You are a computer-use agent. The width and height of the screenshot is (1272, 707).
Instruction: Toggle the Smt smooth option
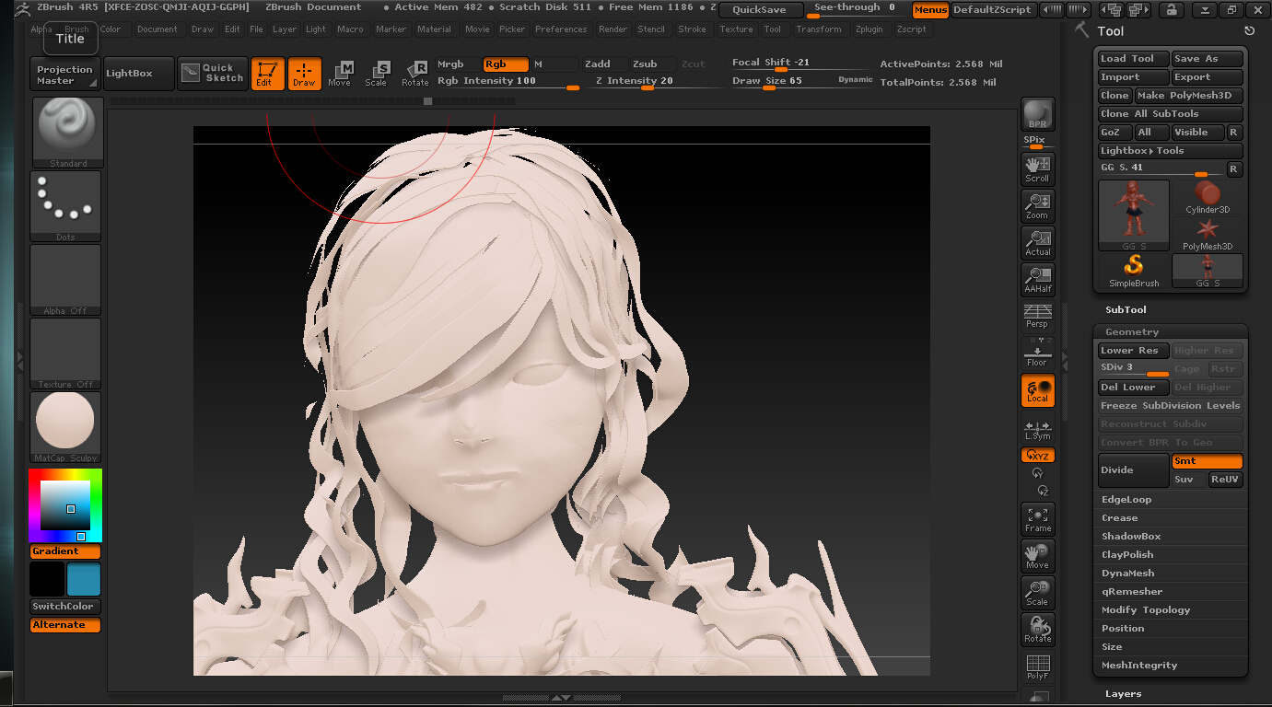point(1208,461)
